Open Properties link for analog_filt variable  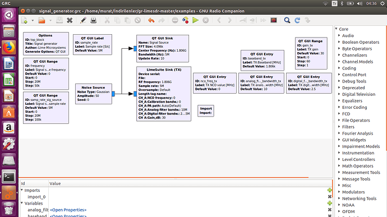[68, 210]
